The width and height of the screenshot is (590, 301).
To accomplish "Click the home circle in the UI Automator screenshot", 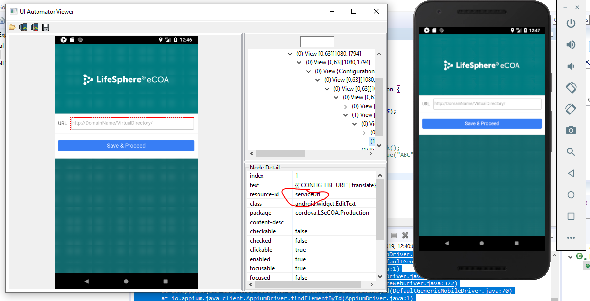I will coord(126,281).
